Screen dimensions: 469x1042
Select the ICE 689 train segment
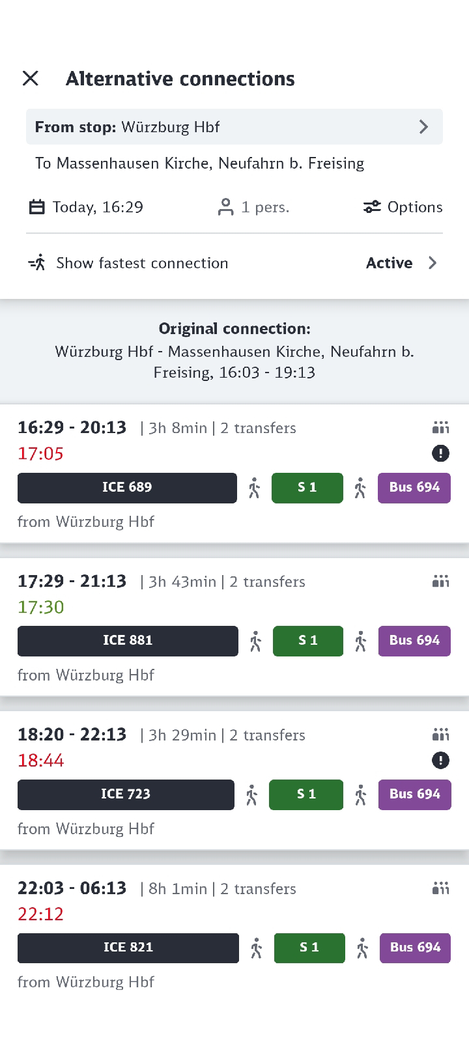127,488
